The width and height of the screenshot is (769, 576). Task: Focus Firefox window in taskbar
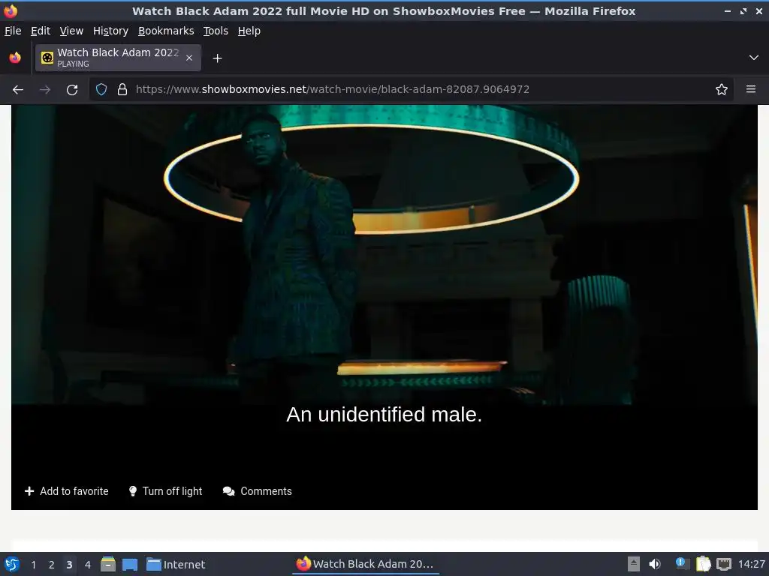click(365, 564)
